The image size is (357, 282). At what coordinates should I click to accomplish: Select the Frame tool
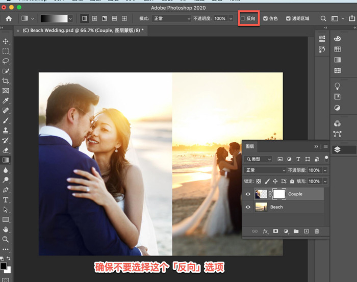click(x=6, y=91)
